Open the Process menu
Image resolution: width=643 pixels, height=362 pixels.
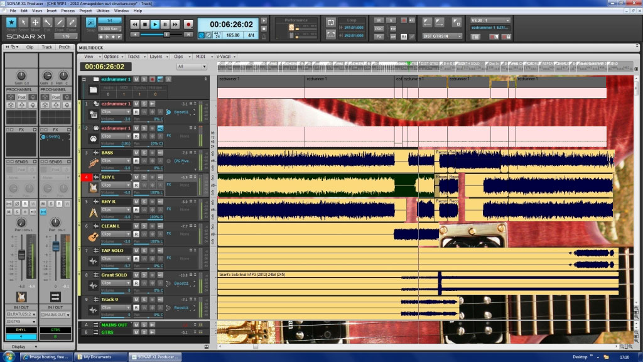point(68,11)
